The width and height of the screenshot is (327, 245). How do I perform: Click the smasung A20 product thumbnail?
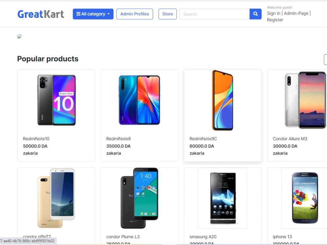click(222, 198)
